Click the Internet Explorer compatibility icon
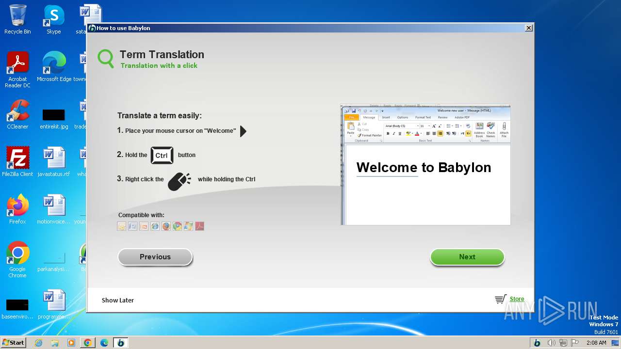621x349 pixels. coord(155,226)
